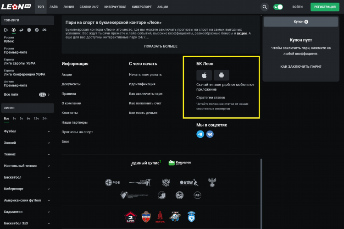Click the handball federation round logo
The width and height of the screenshot is (344, 229).
[x=162, y=195]
